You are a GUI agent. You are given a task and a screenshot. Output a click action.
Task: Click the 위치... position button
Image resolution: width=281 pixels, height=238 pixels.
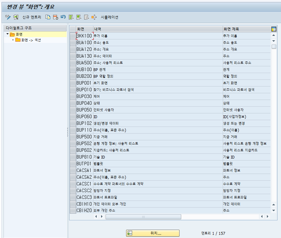153,233
